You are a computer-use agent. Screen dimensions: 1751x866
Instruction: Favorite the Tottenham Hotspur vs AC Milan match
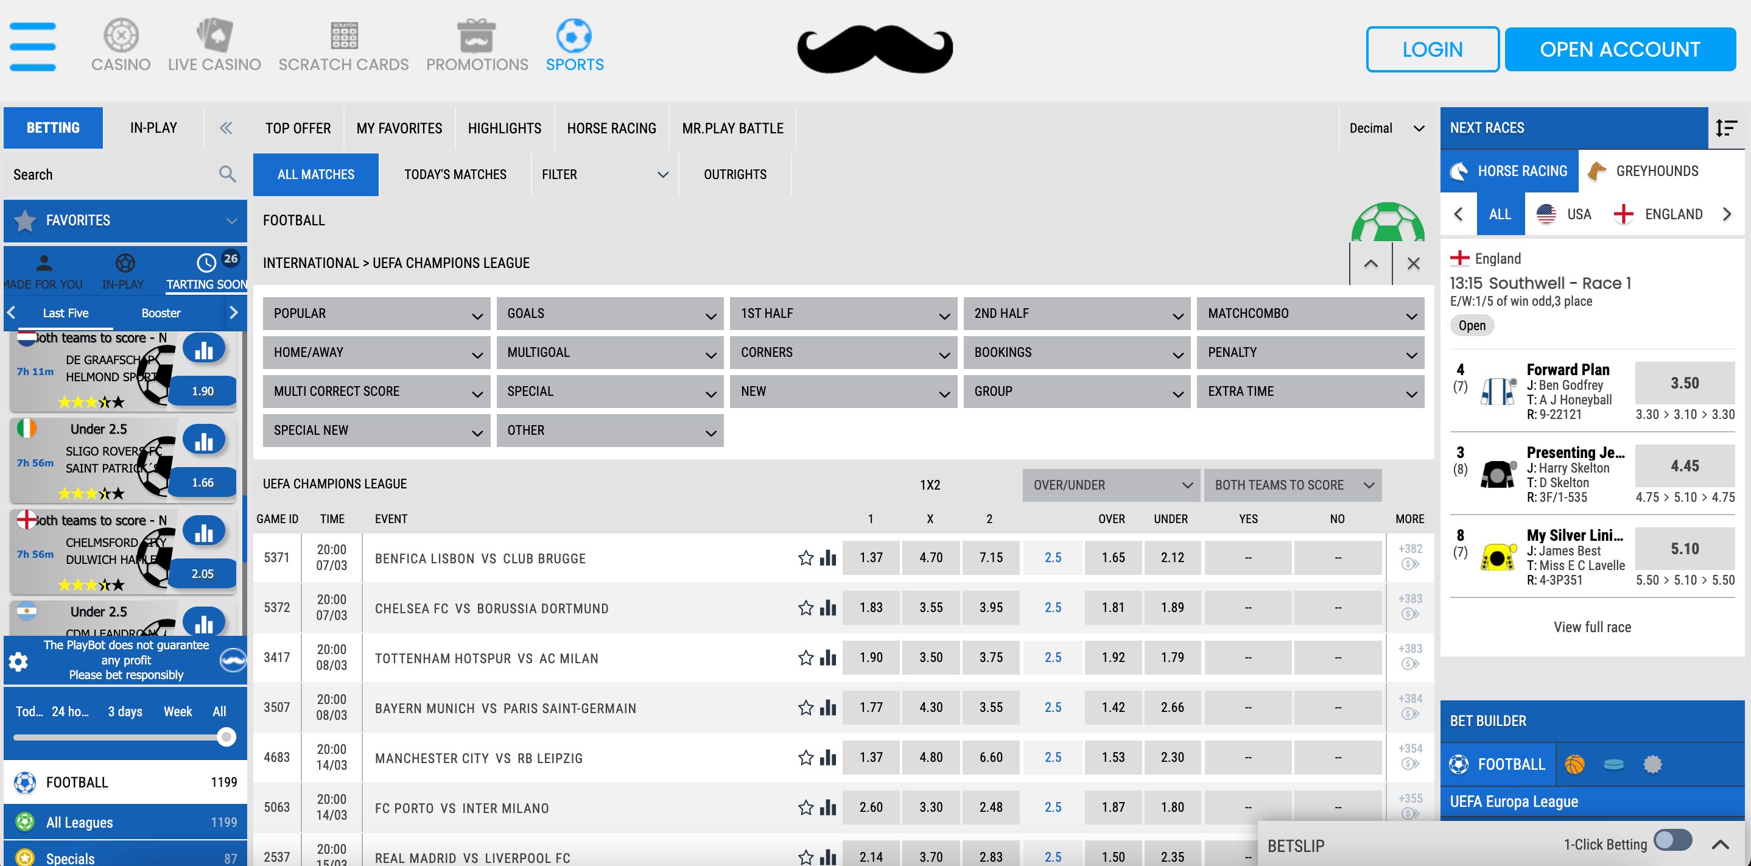pos(805,657)
